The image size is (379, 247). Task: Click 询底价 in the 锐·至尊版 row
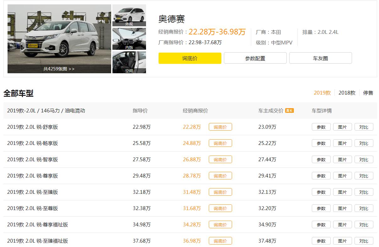click(x=220, y=208)
